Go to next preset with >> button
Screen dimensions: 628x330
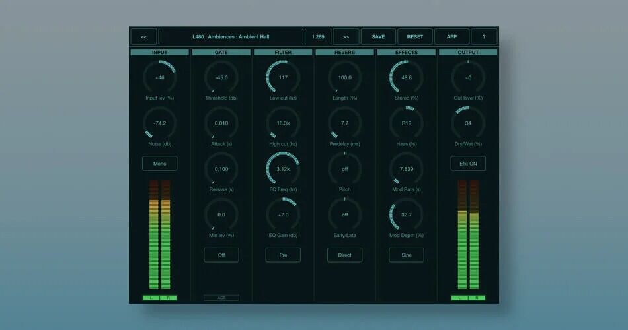[x=346, y=37]
